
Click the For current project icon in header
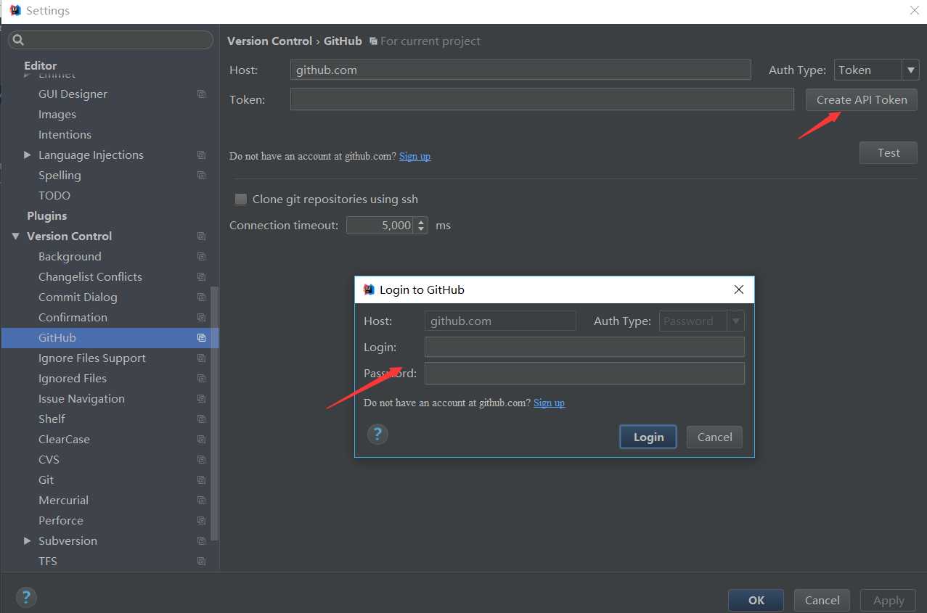[373, 41]
